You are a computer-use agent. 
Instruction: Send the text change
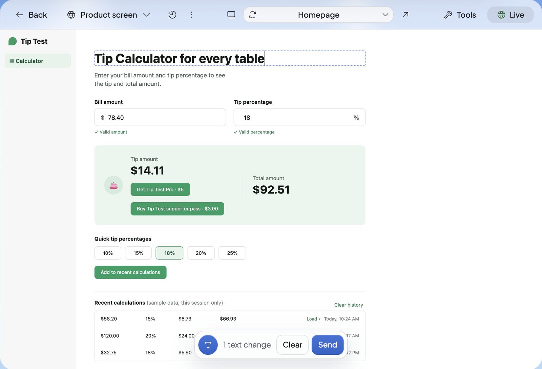coord(328,345)
